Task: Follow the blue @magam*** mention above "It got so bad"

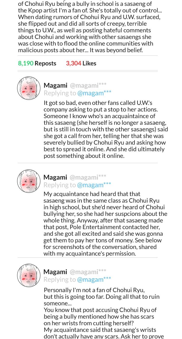Action: click(x=94, y=93)
